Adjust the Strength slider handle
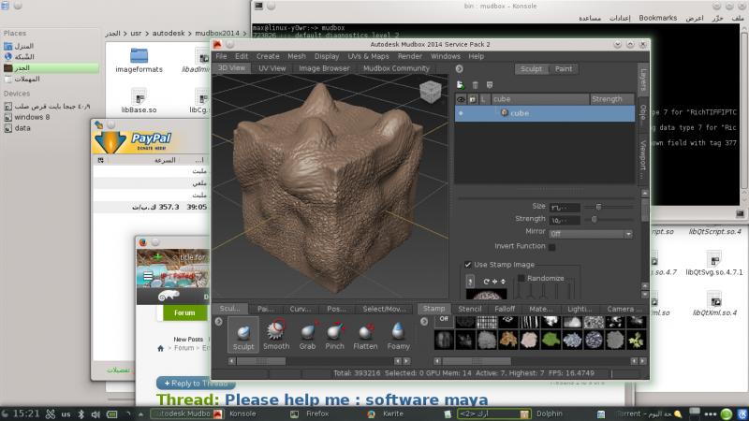Screen dimensions: 749x421 coord(595,219)
